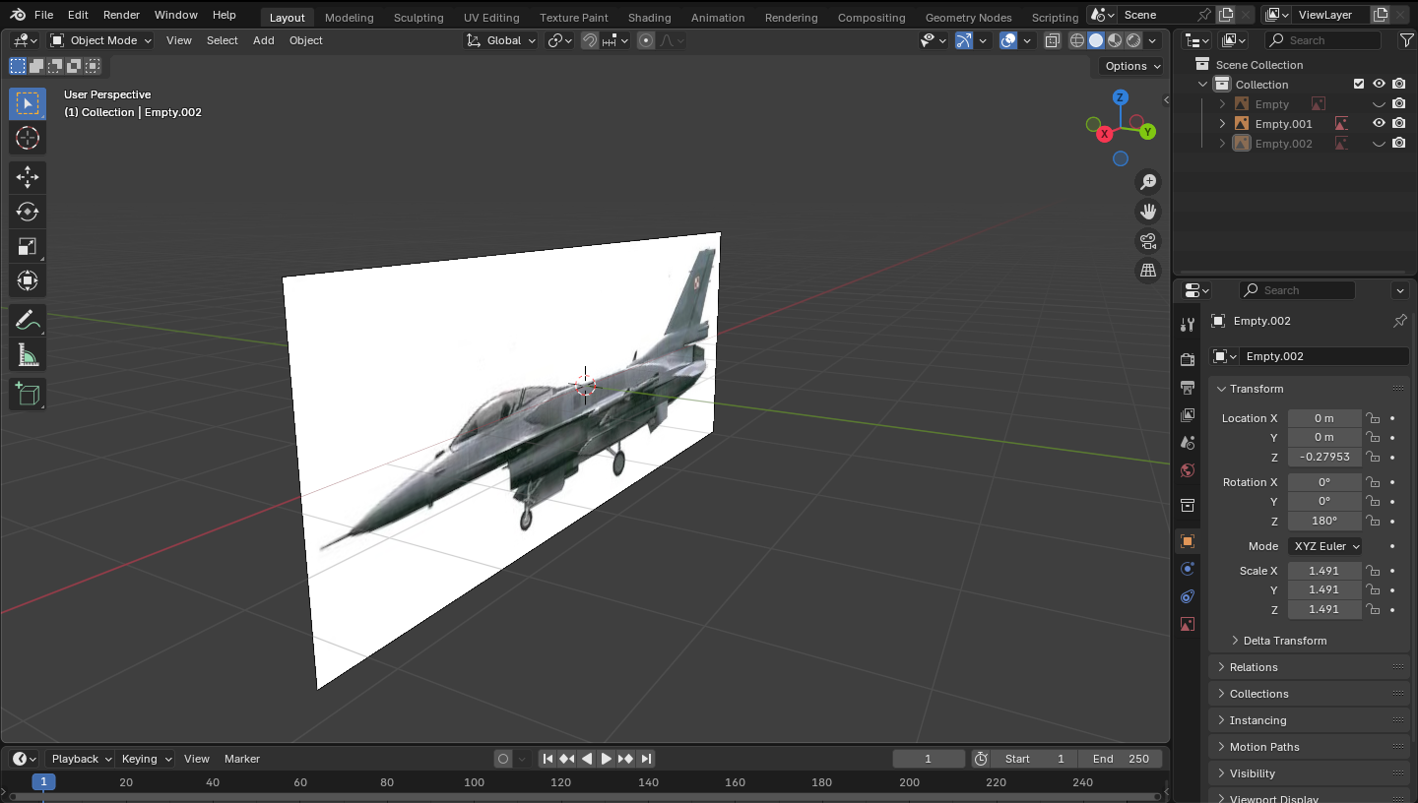Open the Render properties tab
The height and width of the screenshot is (803, 1418).
click(x=1188, y=360)
